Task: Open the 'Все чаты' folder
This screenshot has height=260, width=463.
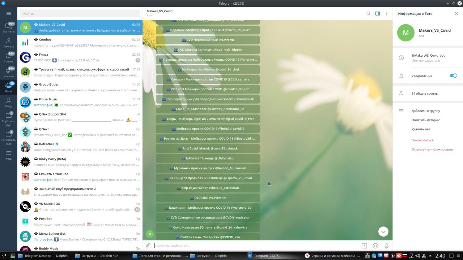Action: click(x=9, y=27)
